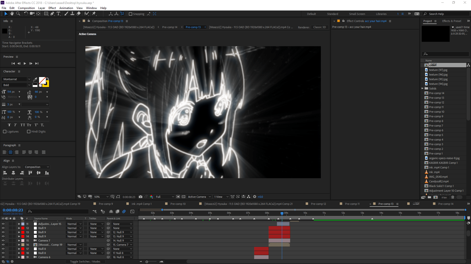This screenshot has height=264, width=471.
Task: Open the Bold font style dropdown
Action: [17, 85]
